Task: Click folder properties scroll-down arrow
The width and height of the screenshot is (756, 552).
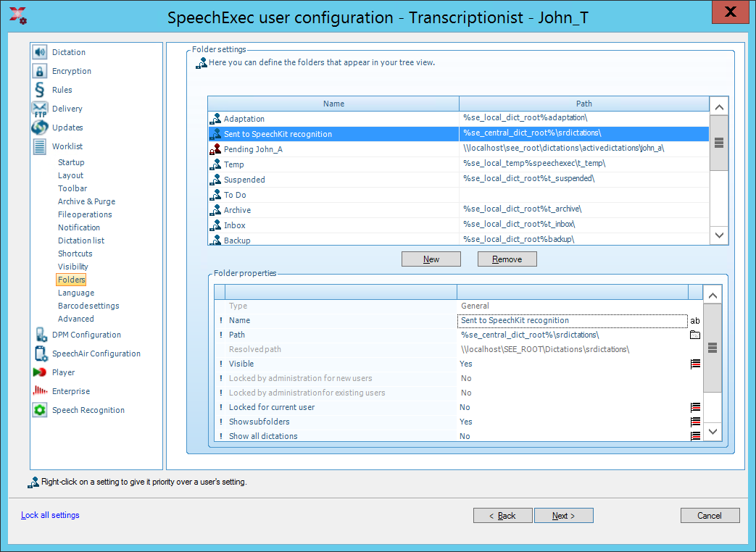Action: coord(713,432)
